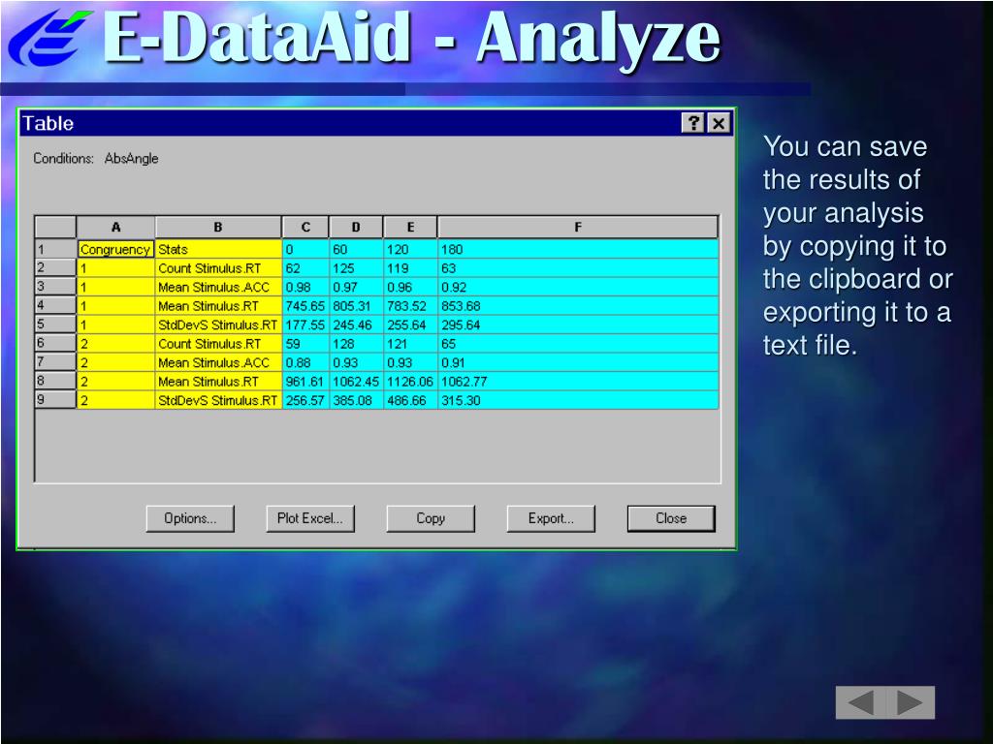Select column header E
The height and width of the screenshot is (744, 993).
410,227
